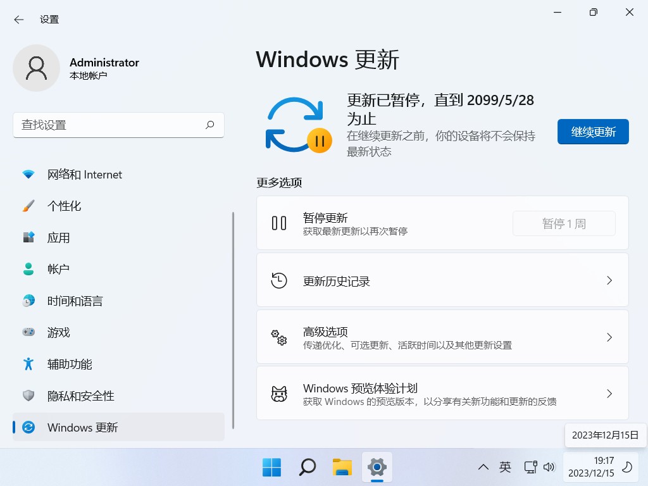Click the Administrator account name
This screenshot has width=648, height=486.
click(x=104, y=63)
